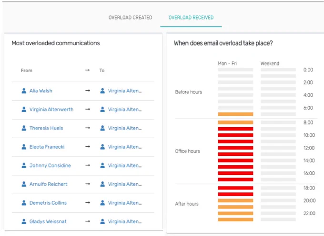
Task: Switch to the Overload Created tab
Action: pos(130,18)
